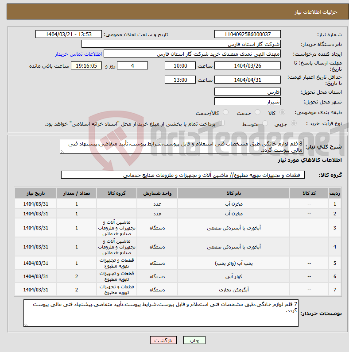Click مخزن آب in row 1

234,204
